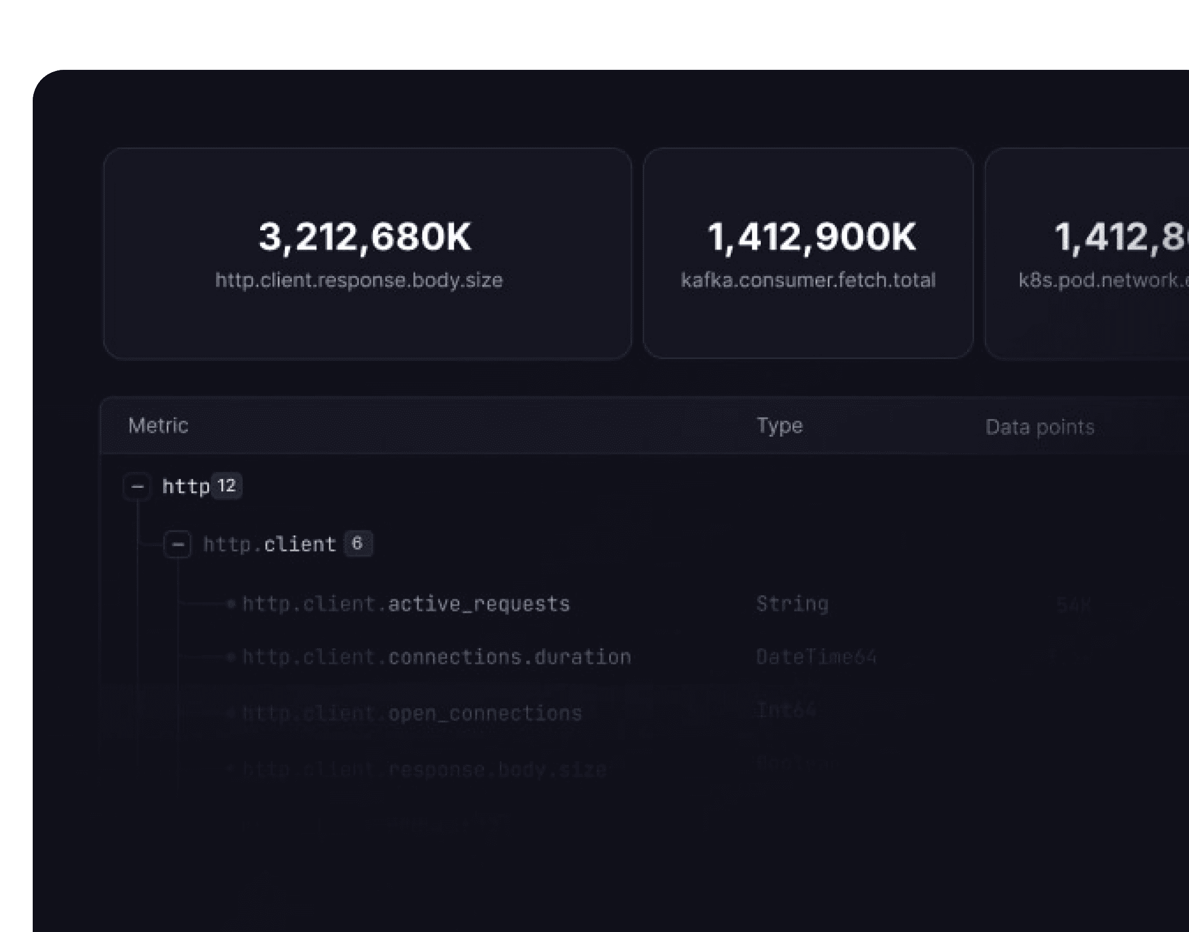Select the http.client.connections.duration metric row
This screenshot has width=1189, height=932.
point(436,657)
